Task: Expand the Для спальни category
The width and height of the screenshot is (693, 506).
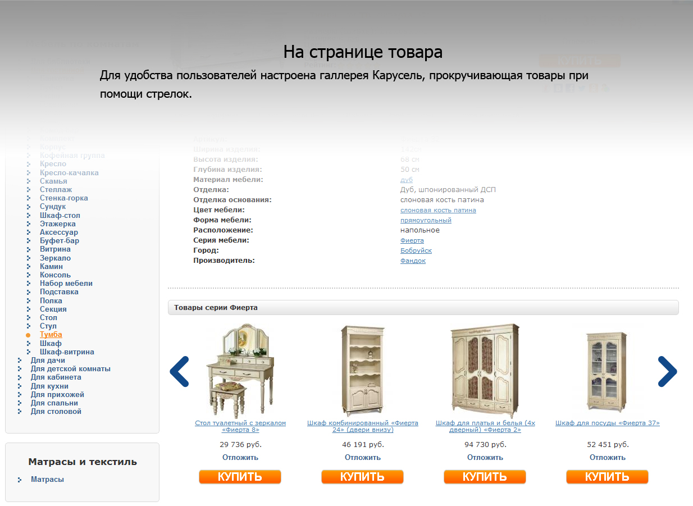Action: (54, 403)
